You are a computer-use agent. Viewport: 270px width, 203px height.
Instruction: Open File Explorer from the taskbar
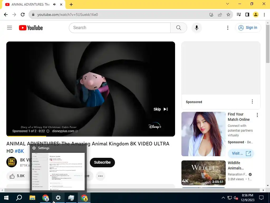click(x=32, y=198)
